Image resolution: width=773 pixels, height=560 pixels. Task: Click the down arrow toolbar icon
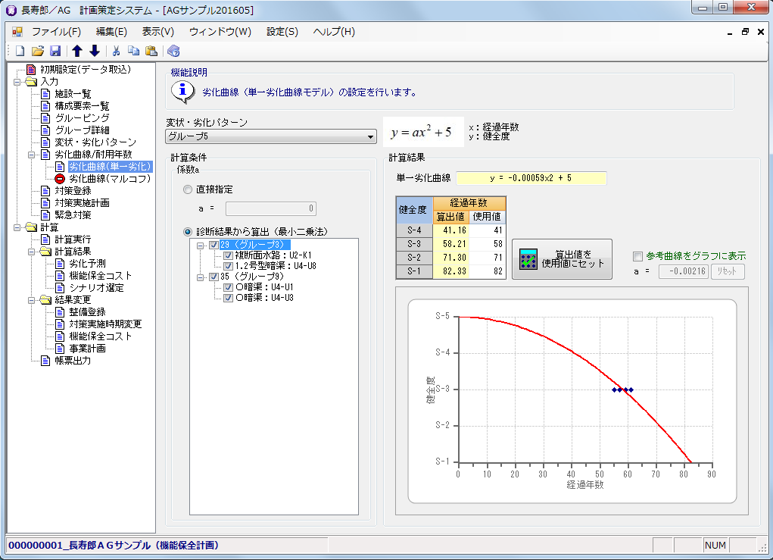94,51
